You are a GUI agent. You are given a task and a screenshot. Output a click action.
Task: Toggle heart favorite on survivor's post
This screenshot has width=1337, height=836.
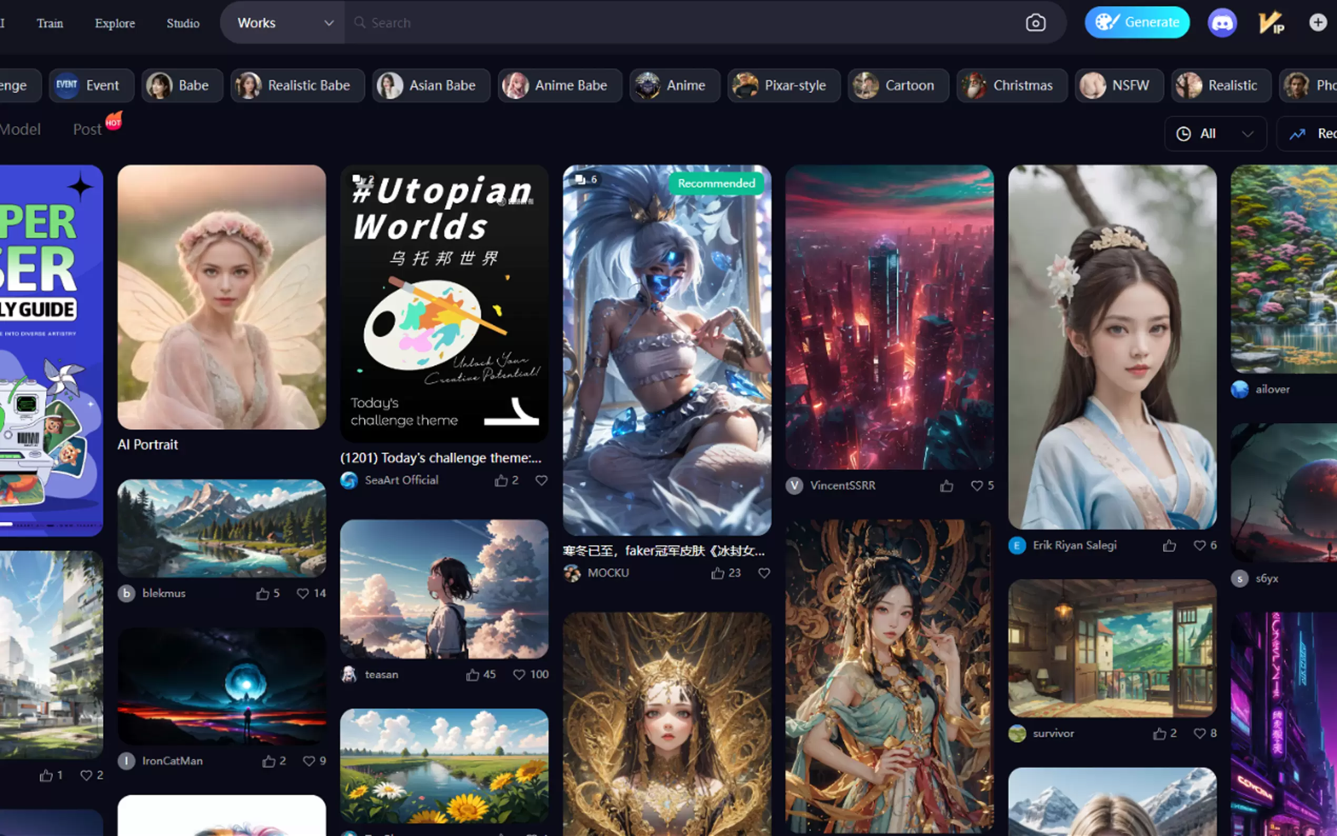[x=1199, y=734]
